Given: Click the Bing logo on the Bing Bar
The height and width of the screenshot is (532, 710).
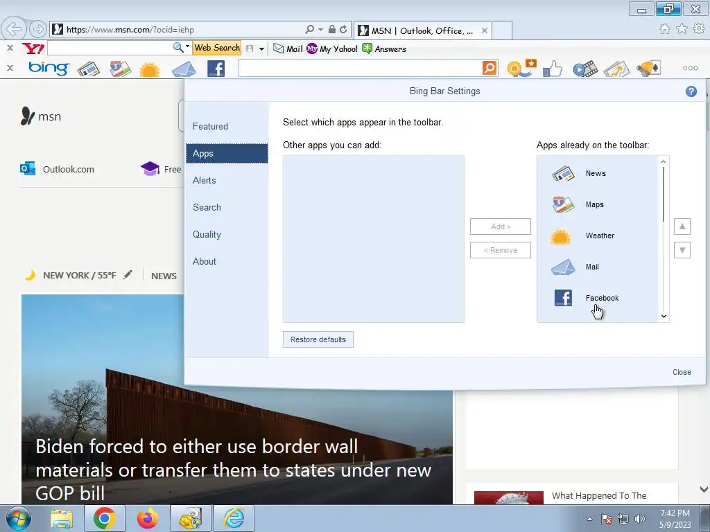Looking at the screenshot, I should tap(49, 69).
